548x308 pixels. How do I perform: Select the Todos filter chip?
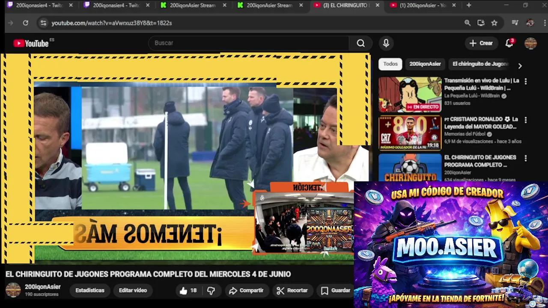pos(390,64)
